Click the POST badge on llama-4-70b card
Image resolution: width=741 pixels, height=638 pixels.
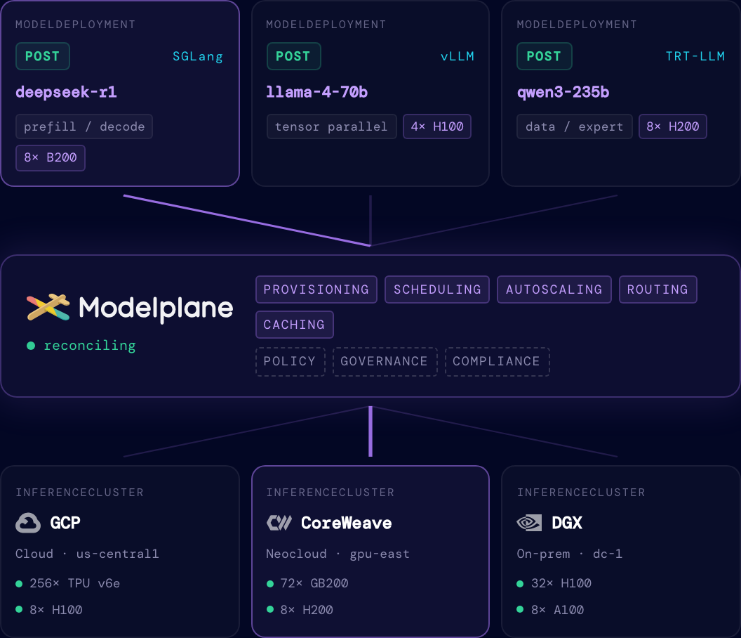293,56
